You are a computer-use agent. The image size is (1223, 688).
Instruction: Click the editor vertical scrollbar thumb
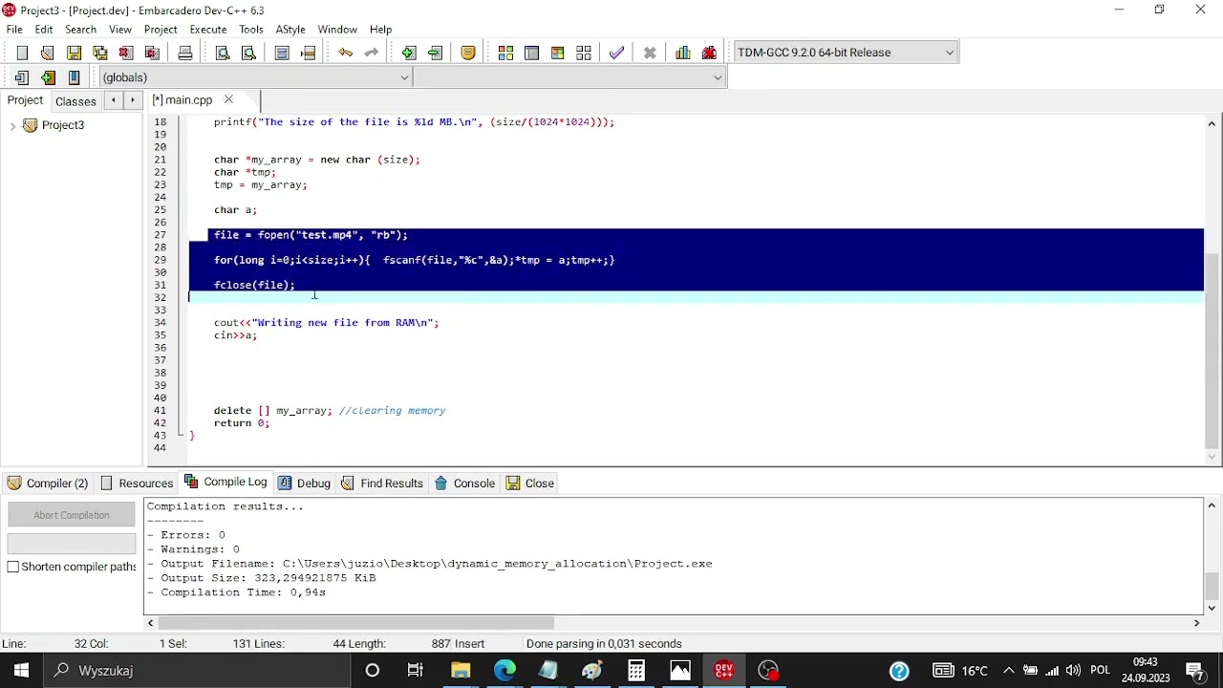(x=1212, y=349)
